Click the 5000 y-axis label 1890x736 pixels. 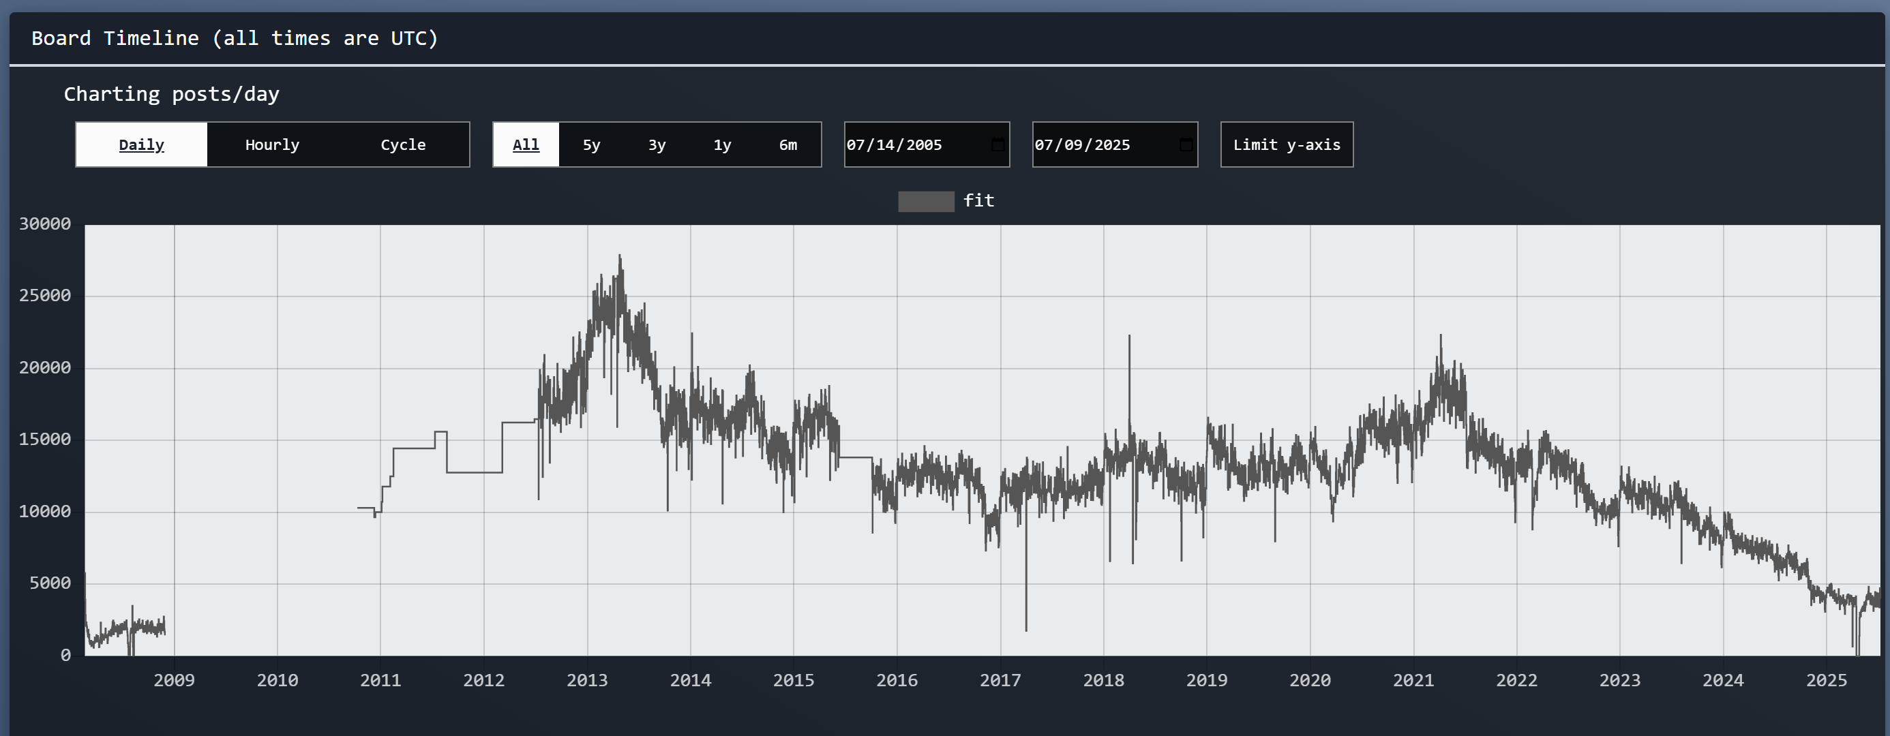(x=50, y=583)
